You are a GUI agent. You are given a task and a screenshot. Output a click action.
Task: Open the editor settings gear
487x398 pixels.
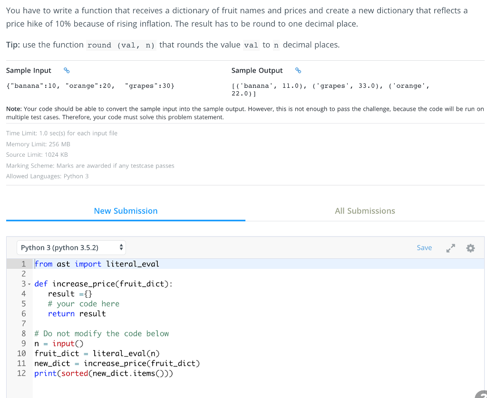tap(470, 247)
